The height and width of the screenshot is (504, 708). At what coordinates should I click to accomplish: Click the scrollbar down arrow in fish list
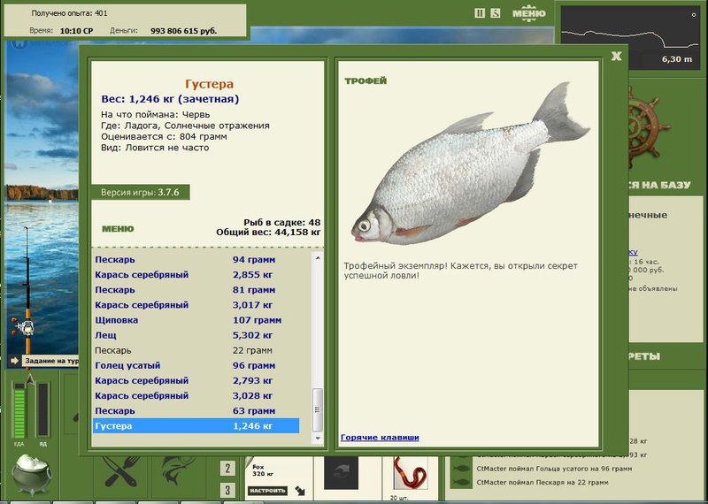pos(318,438)
